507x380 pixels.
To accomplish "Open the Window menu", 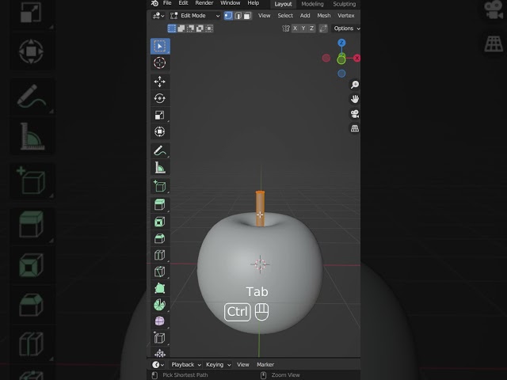I will point(231,3).
